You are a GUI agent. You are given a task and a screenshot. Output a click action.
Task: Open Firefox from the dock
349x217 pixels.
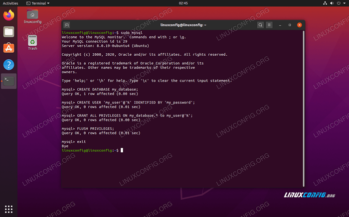coord(8,15)
